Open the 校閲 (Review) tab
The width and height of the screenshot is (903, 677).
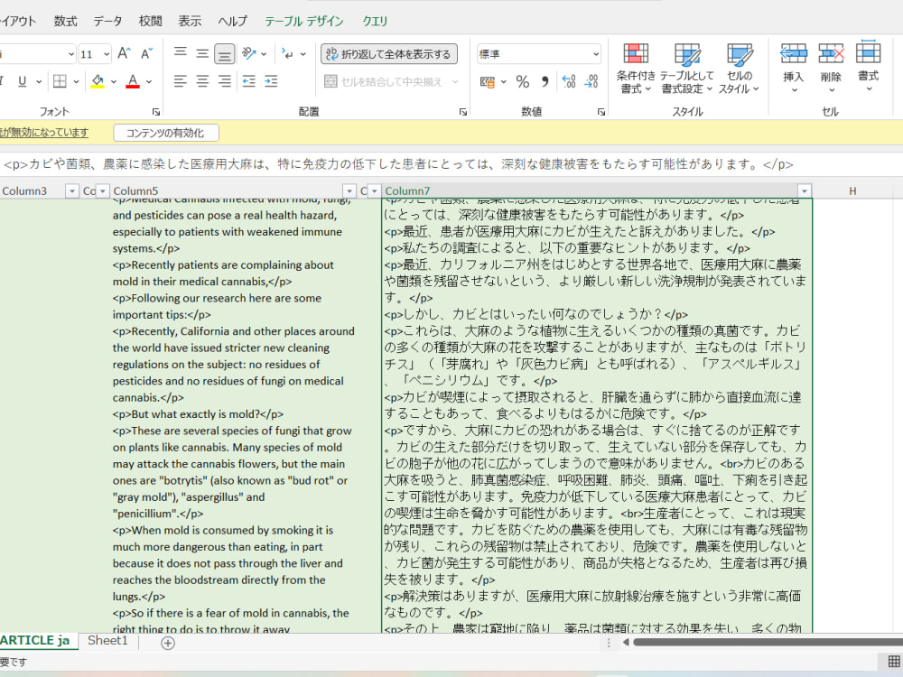(x=150, y=22)
